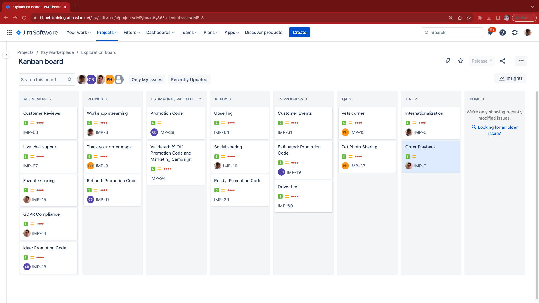This screenshot has width=539, height=303.
Task: Click the Search this board field
Action: click(x=47, y=79)
